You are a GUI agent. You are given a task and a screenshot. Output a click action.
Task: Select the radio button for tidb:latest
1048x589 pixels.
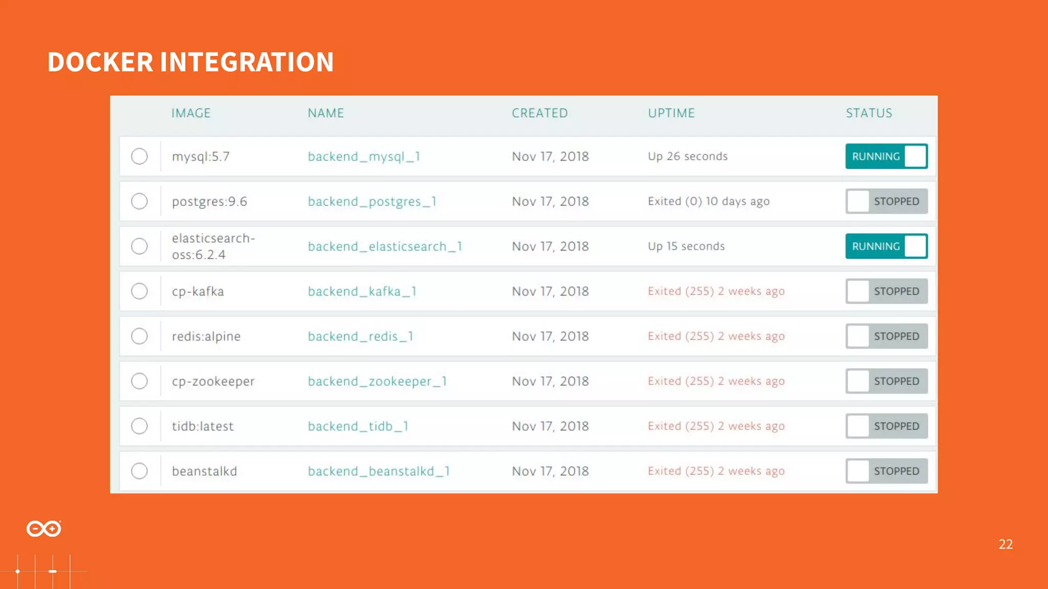click(139, 426)
